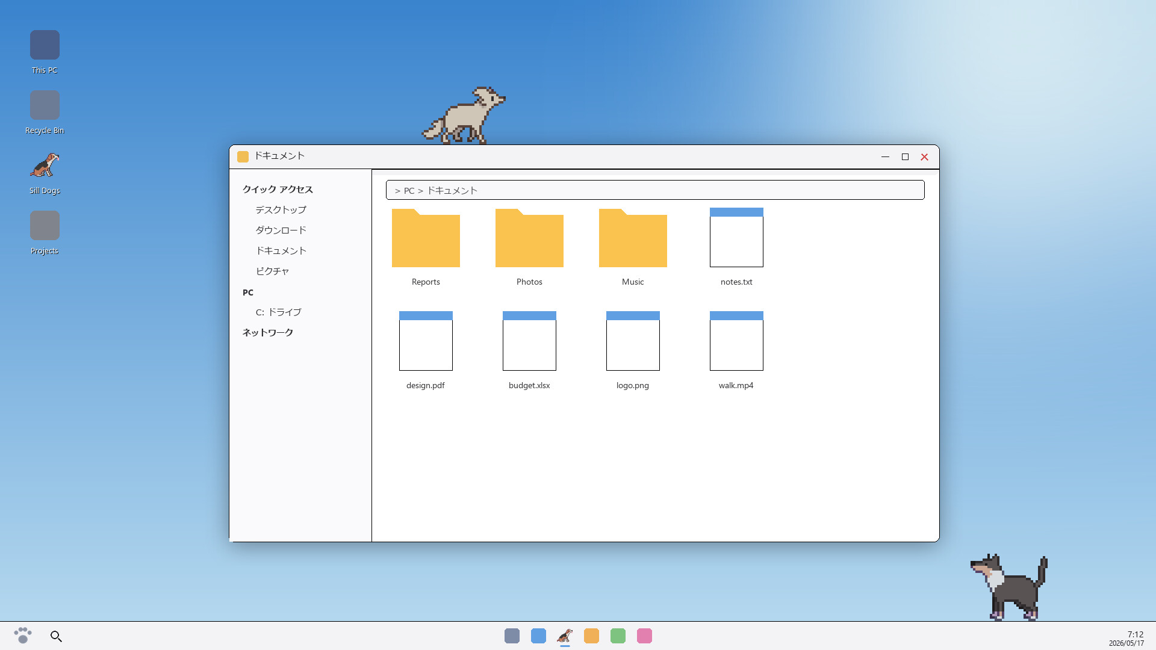Click the PC segment in the address path
The height and width of the screenshot is (650, 1156).
(409, 191)
